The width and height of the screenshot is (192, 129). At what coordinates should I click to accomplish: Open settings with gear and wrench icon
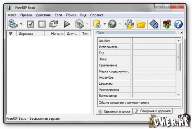coord(130,24)
